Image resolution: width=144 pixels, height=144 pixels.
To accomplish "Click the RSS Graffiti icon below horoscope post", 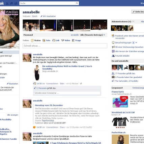I will click(34, 127).
